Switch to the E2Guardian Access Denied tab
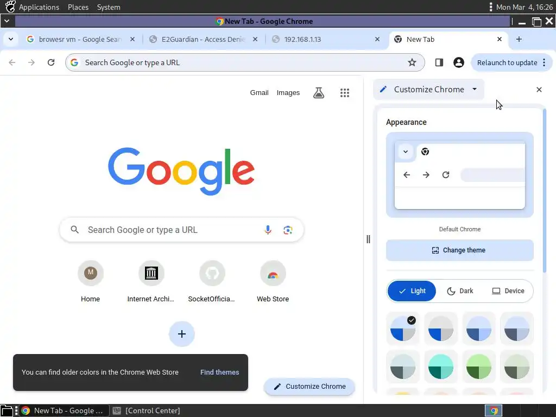This screenshot has width=556, height=417. [x=203, y=39]
